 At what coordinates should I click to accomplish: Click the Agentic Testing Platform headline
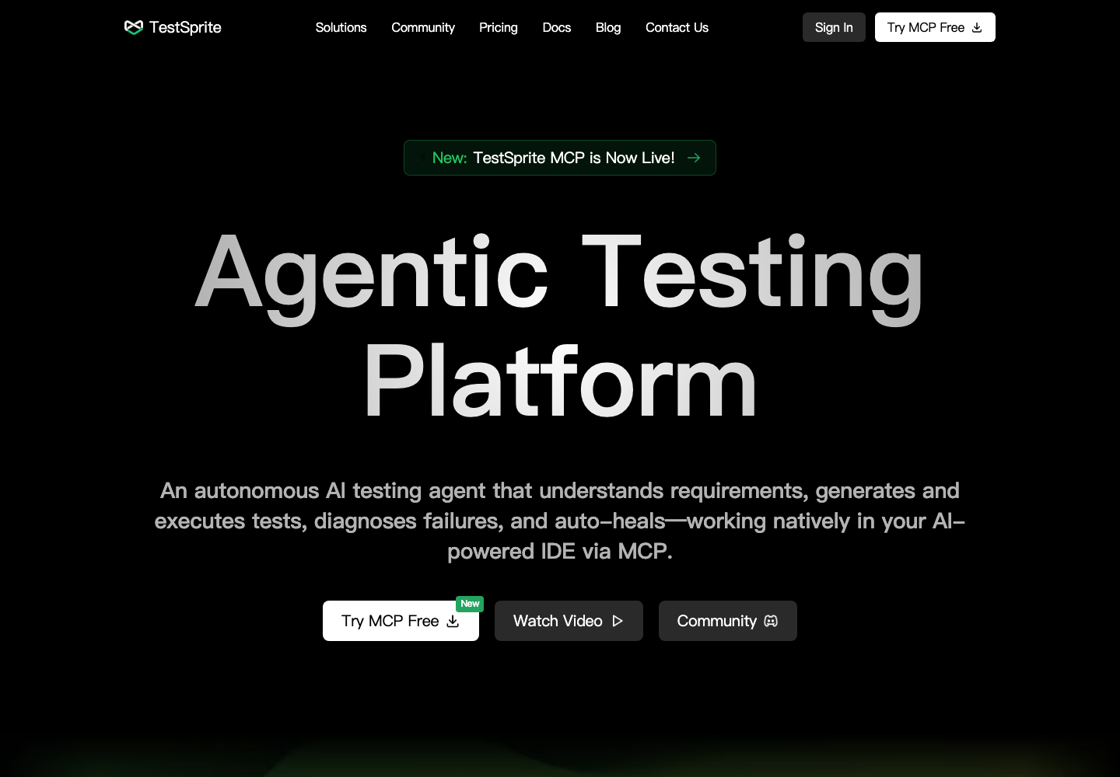tap(560, 326)
